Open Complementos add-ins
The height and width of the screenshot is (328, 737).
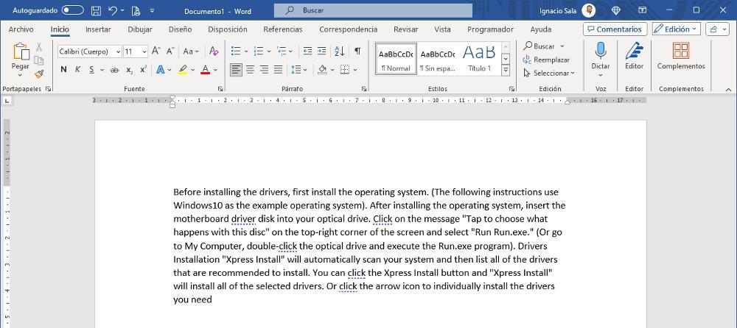(x=680, y=55)
